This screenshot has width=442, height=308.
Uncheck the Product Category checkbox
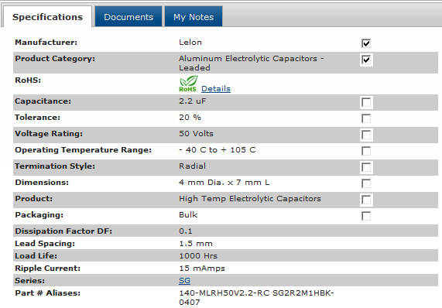pyautogui.click(x=366, y=60)
